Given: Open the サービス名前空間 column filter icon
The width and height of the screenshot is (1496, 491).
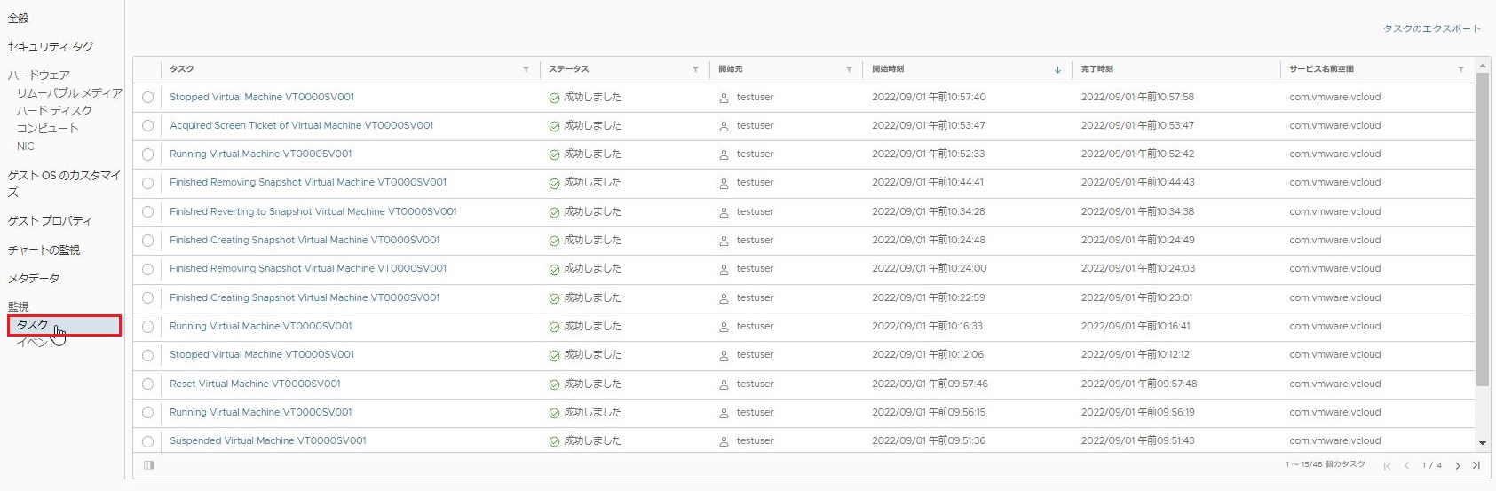Looking at the screenshot, I should [x=1460, y=69].
